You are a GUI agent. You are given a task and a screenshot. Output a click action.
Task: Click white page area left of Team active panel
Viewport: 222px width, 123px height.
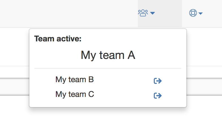click(x=14, y=47)
